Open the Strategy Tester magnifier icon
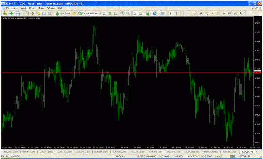Viewport: 263px width, 159px height. (x=50, y=13)
